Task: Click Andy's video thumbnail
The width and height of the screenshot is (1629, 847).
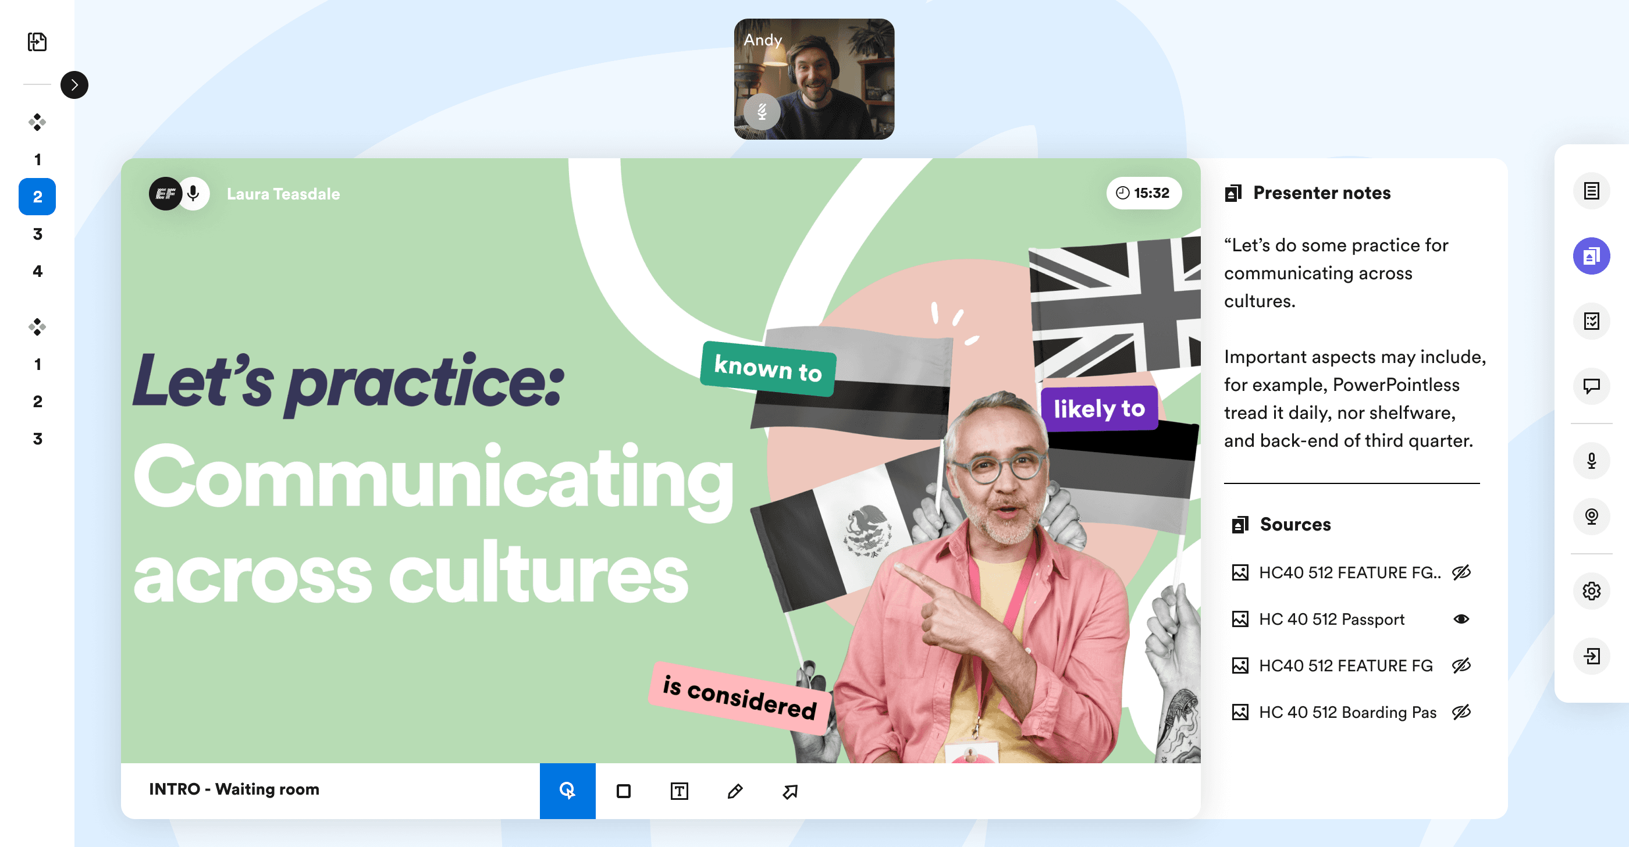Action: click(814, 79)
